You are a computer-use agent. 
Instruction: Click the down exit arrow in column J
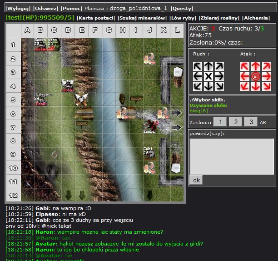pyautogui.click(x=150, y=195)
